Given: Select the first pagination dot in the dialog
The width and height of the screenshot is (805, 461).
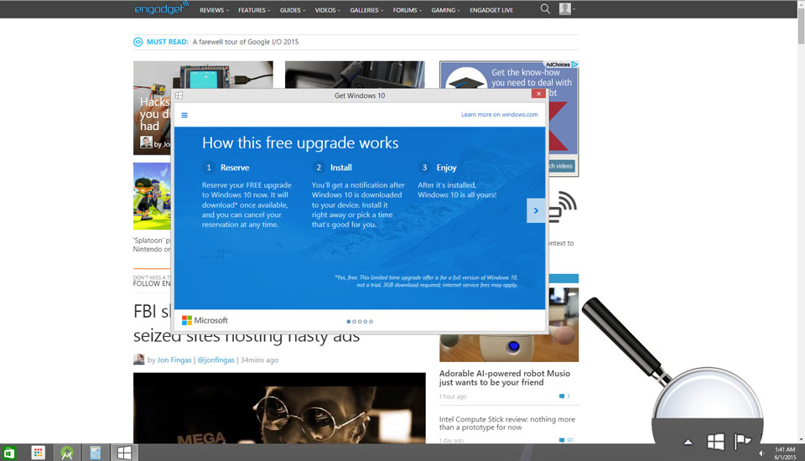Looking at the screenshot, I should pos(349,321).
